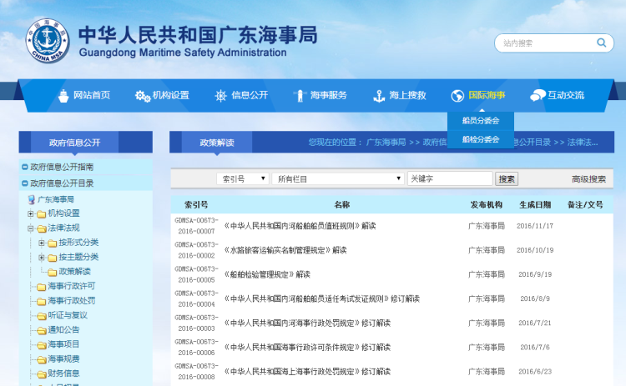
Task: Open the 高级搜索 advanced search link
Action: point(588,178)
